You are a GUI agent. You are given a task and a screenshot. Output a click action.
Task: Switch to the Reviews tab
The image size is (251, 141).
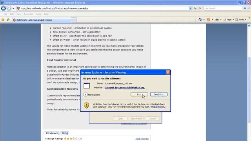(51, 133)
